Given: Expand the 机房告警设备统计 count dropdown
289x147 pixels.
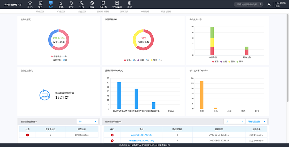Looking at the screenshot, I should click(x=88, y=121).
